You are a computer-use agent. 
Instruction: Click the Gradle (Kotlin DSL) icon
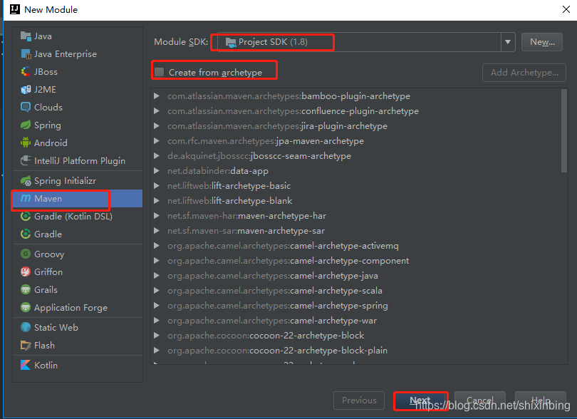pos(26,216)
